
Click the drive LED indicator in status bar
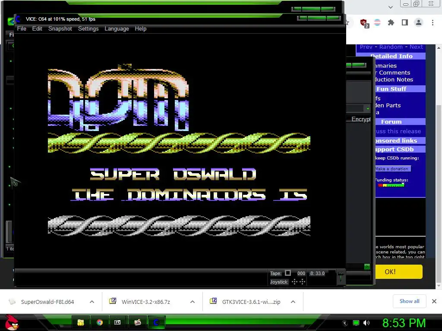point(332,273)
